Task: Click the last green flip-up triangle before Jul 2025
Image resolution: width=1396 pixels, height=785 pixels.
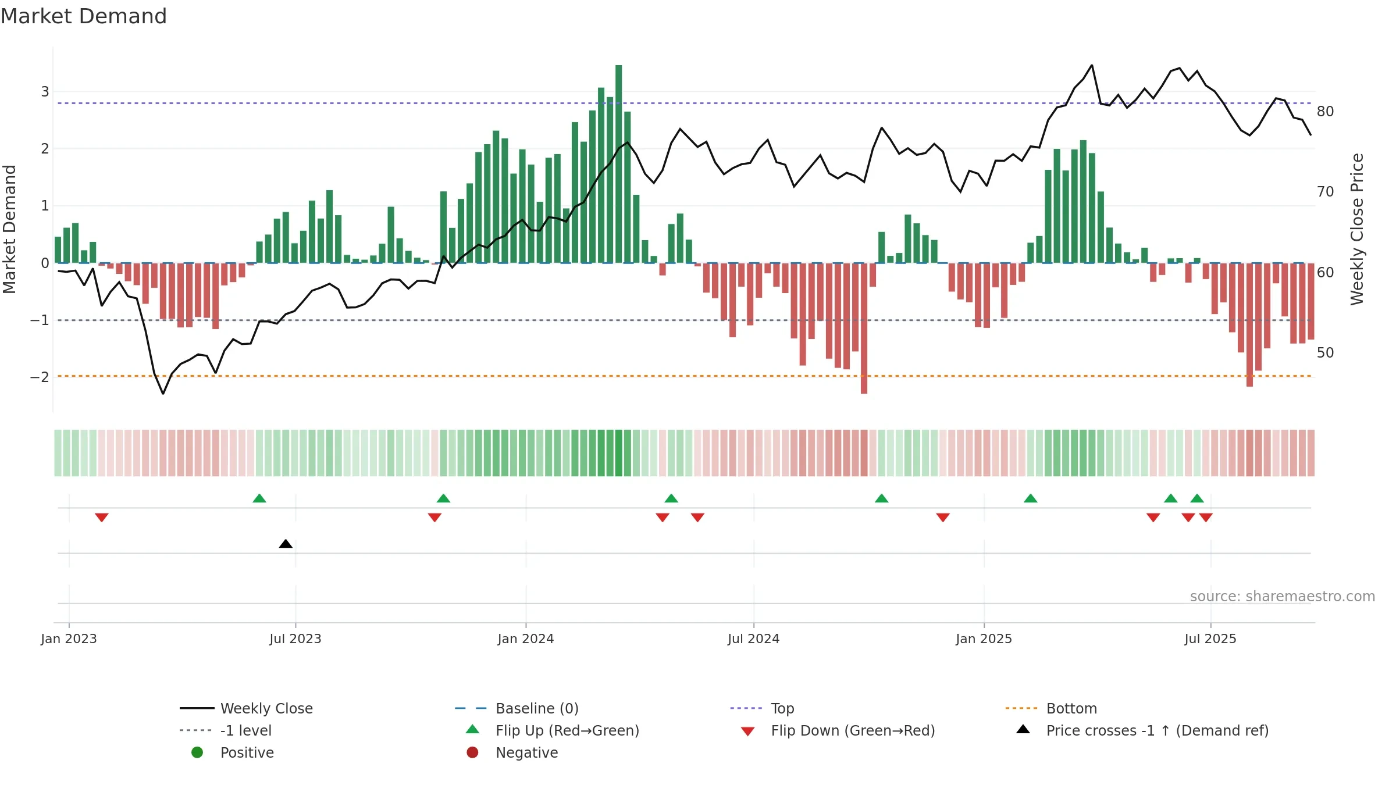Action: (1197, 498)
